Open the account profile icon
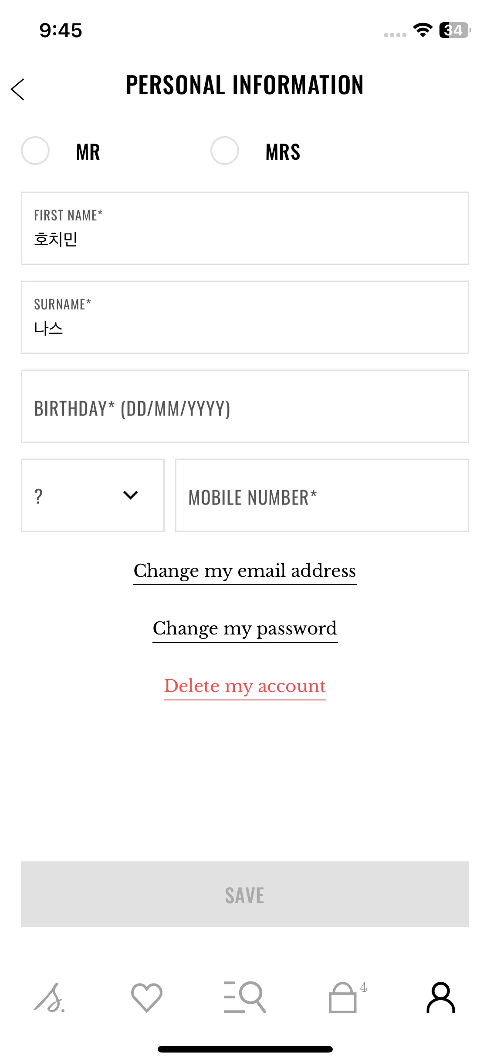Viewport: 490px width, 1063px height. [440, 998]
